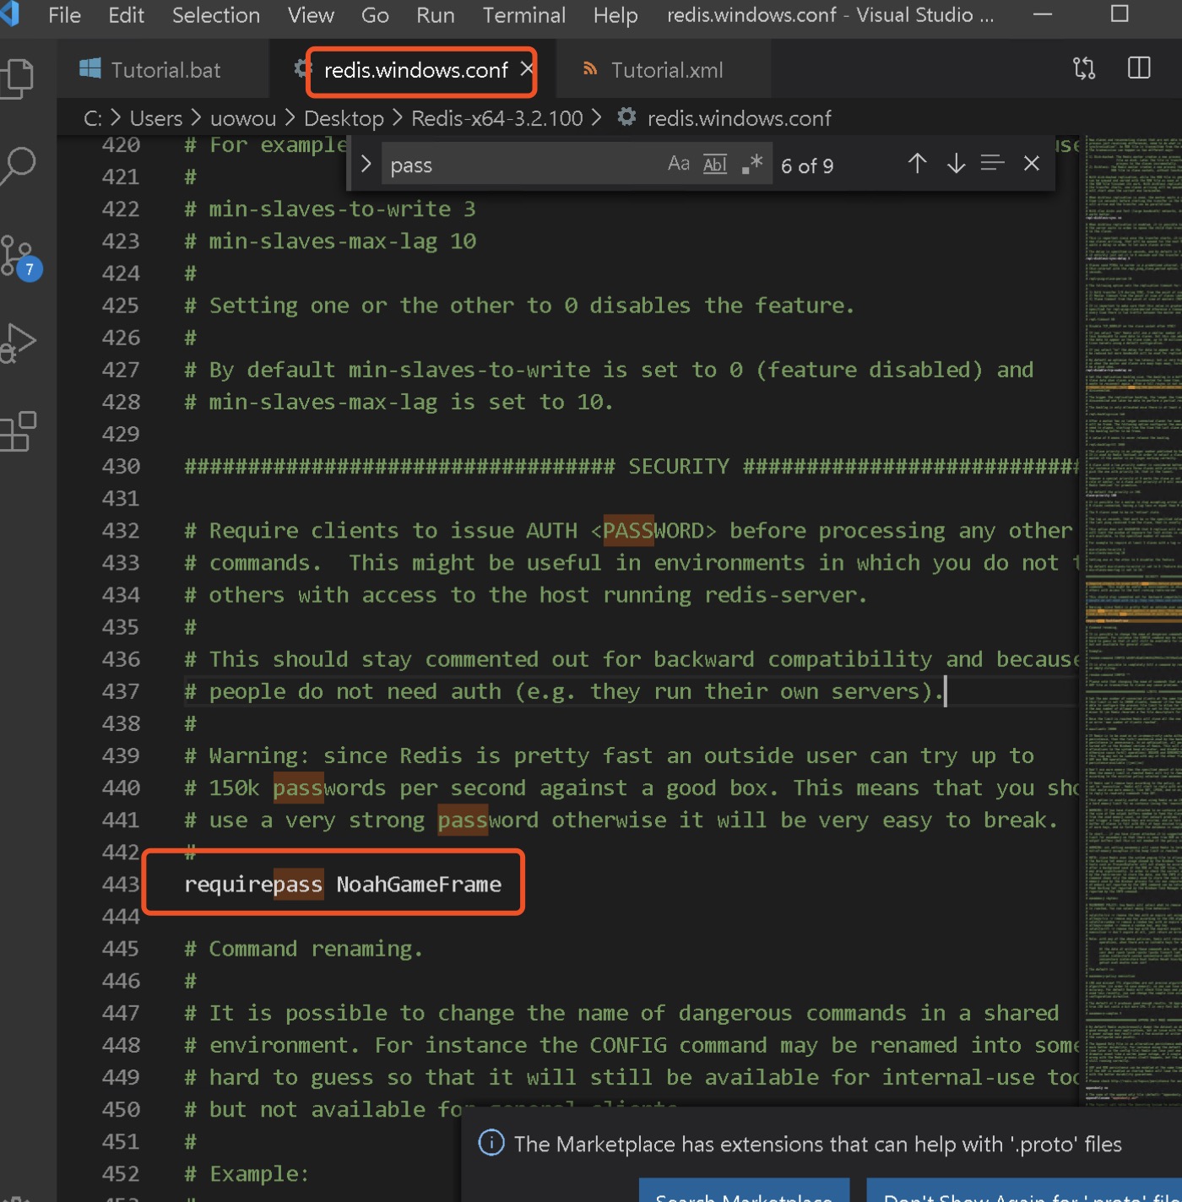Open the Go menu
This screenshot has height=1202, width=1182.
pos(375,15)
